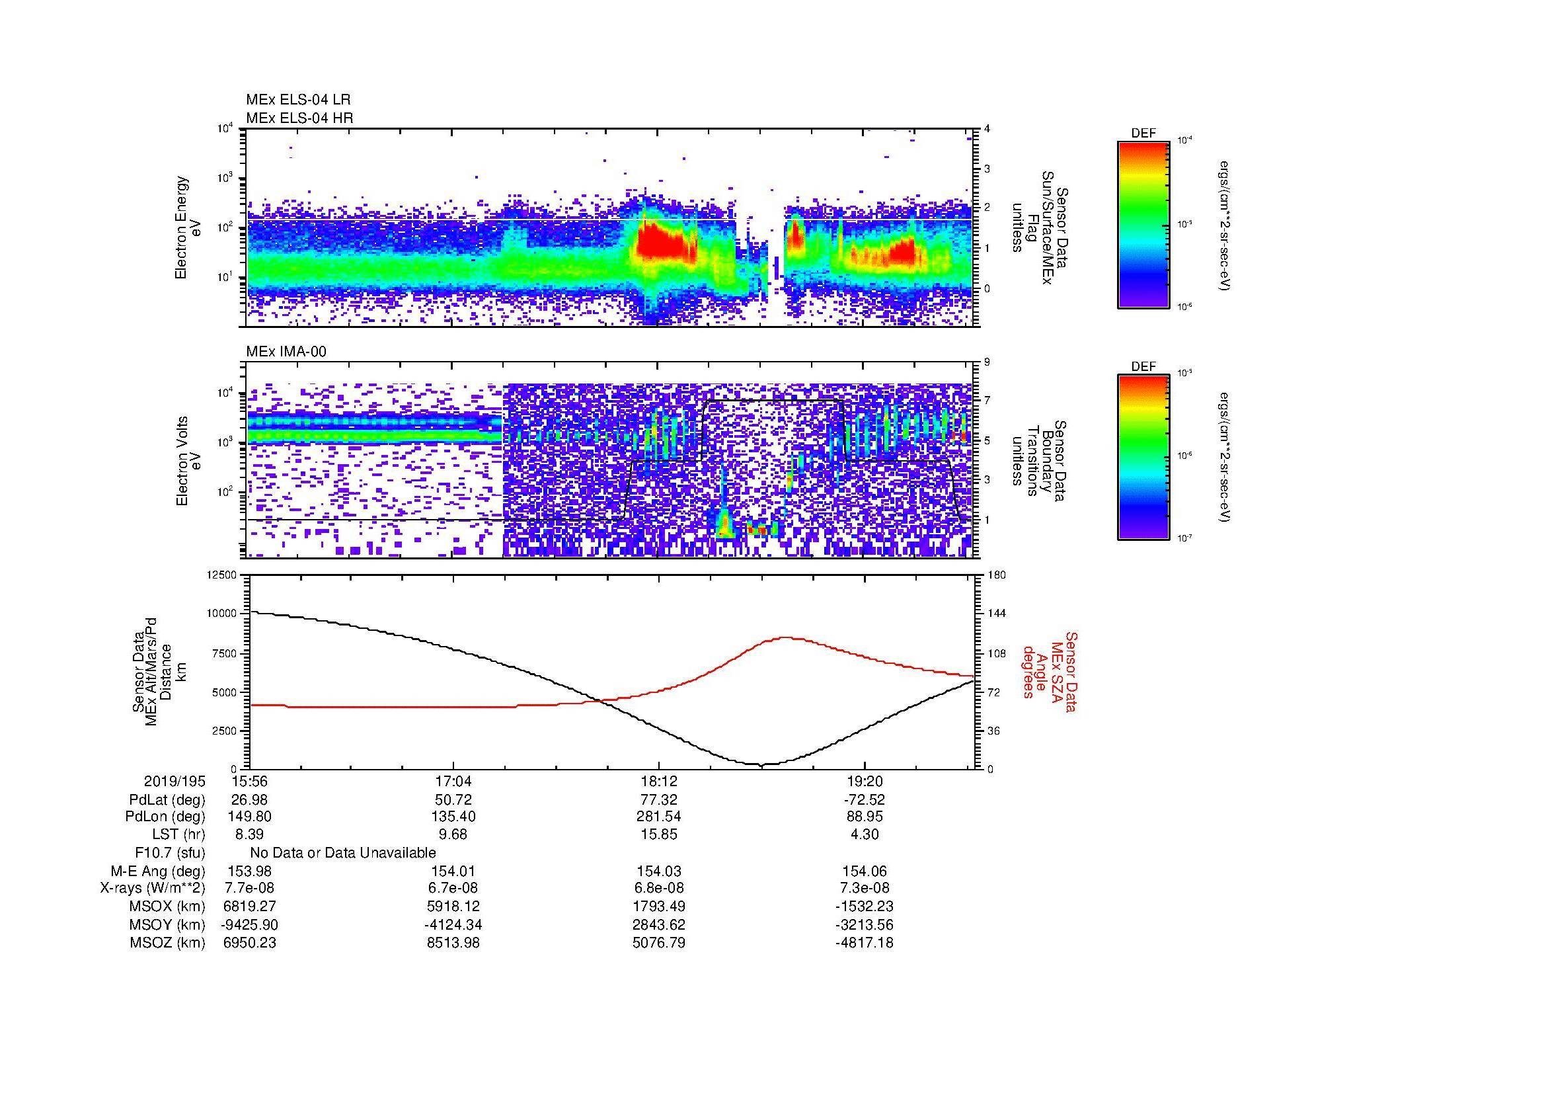The height and width of the screenshot is (1093, 1546).
Task: Click MSOX value 1793.49
Action: click(x=658, y=907)
